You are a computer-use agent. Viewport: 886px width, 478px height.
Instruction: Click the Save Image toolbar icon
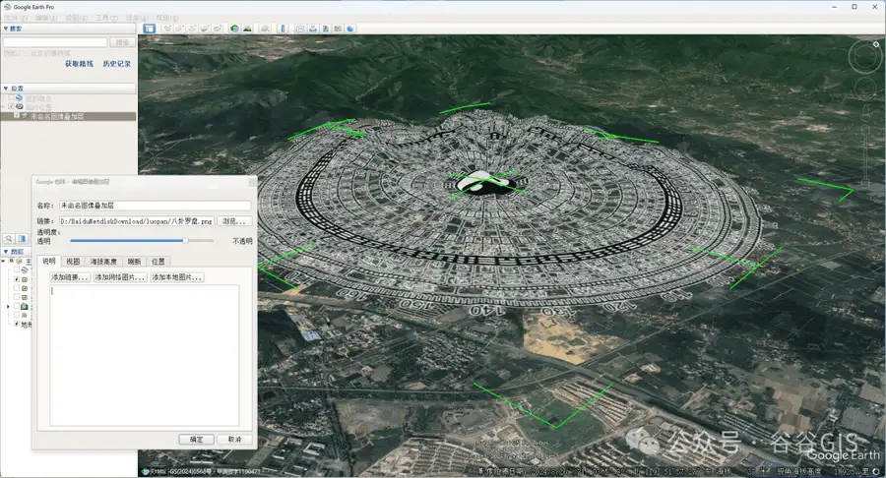326,29
